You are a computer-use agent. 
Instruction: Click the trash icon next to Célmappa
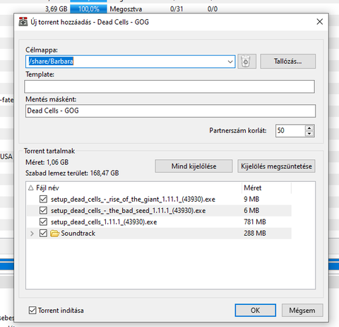[x=246, y=62]
